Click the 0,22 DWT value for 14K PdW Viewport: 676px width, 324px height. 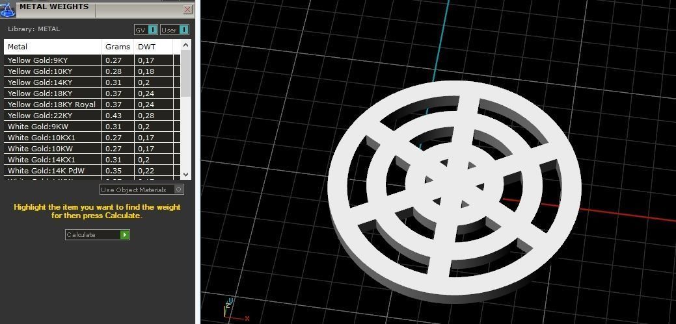pyautogui.click(x=146, y=171)
